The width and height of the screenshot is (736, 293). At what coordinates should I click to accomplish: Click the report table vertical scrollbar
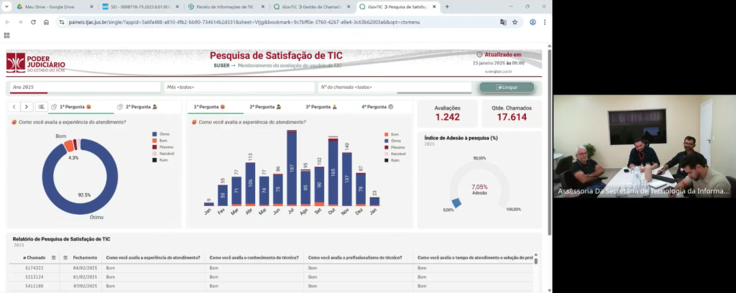tap(535, 261)
